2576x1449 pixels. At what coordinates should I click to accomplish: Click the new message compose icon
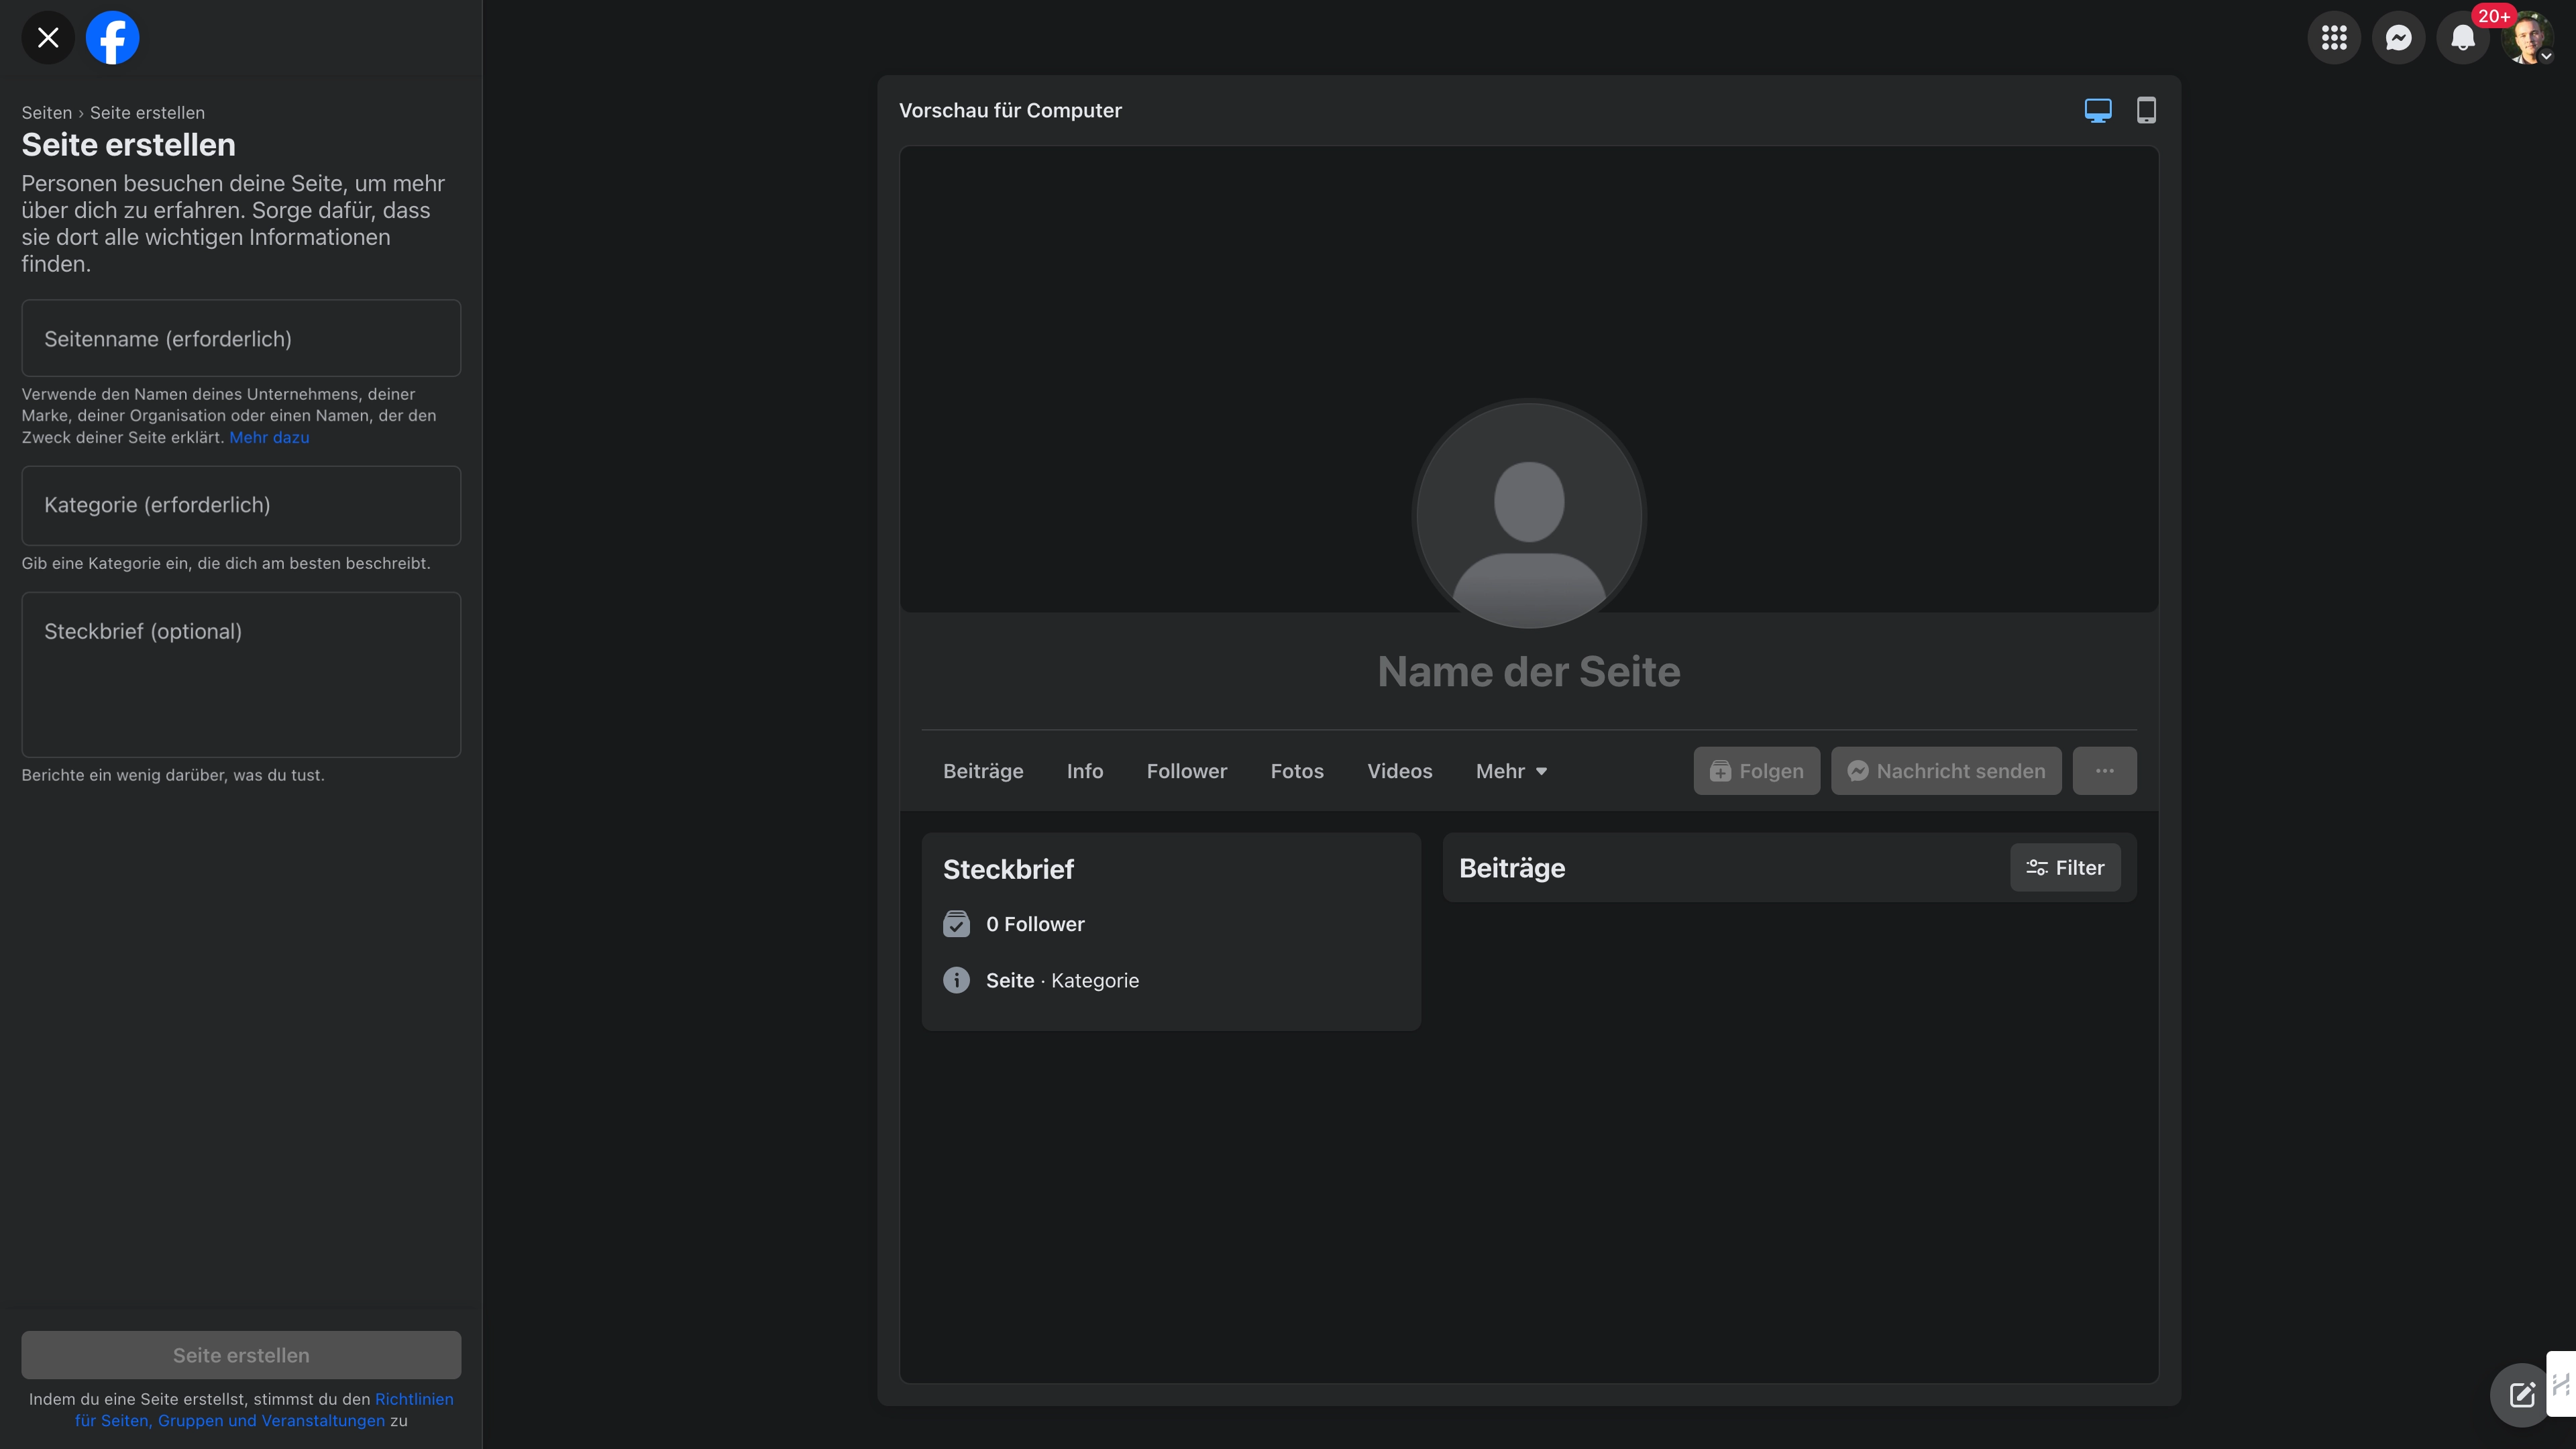click(x=2521, y=1394)
